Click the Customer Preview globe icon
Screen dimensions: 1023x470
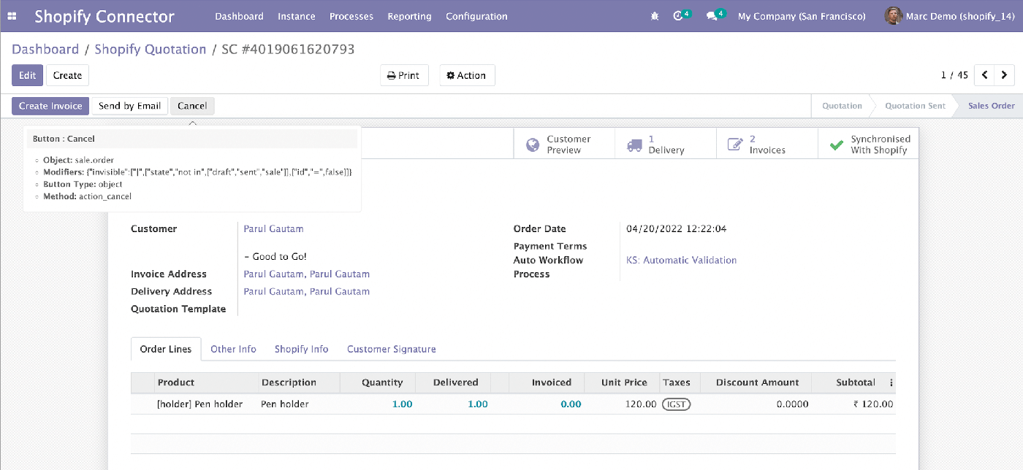(533, 144)
